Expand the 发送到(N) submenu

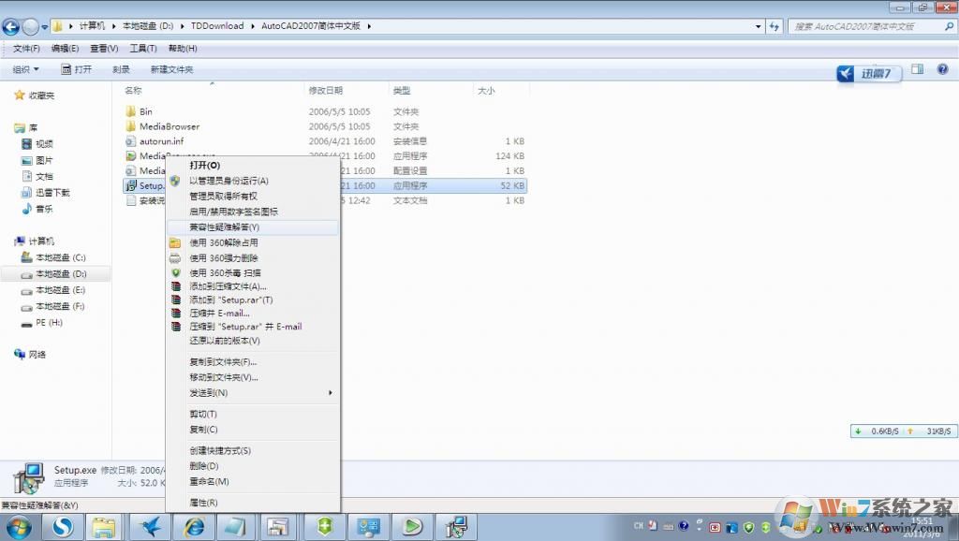click(x=252, y=393)
